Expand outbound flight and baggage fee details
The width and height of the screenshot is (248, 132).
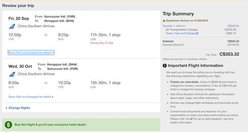click(31, 53)
